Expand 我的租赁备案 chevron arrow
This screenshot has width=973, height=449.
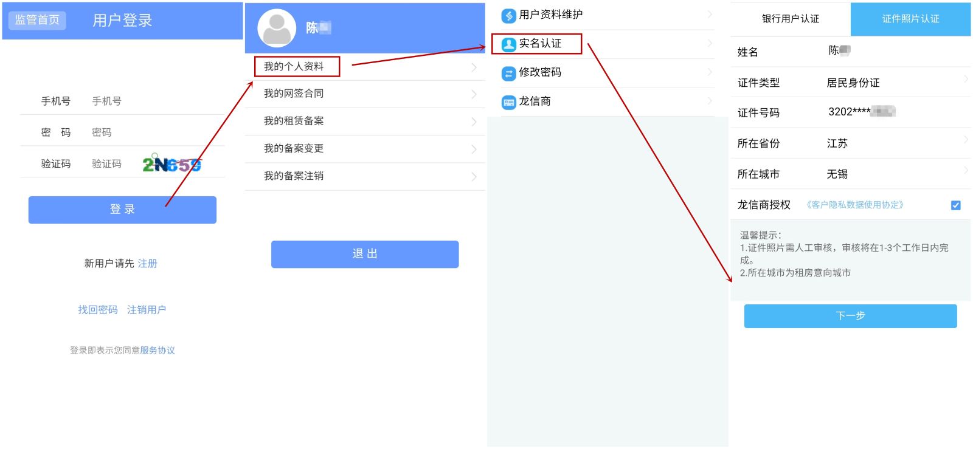pos(474,122)
